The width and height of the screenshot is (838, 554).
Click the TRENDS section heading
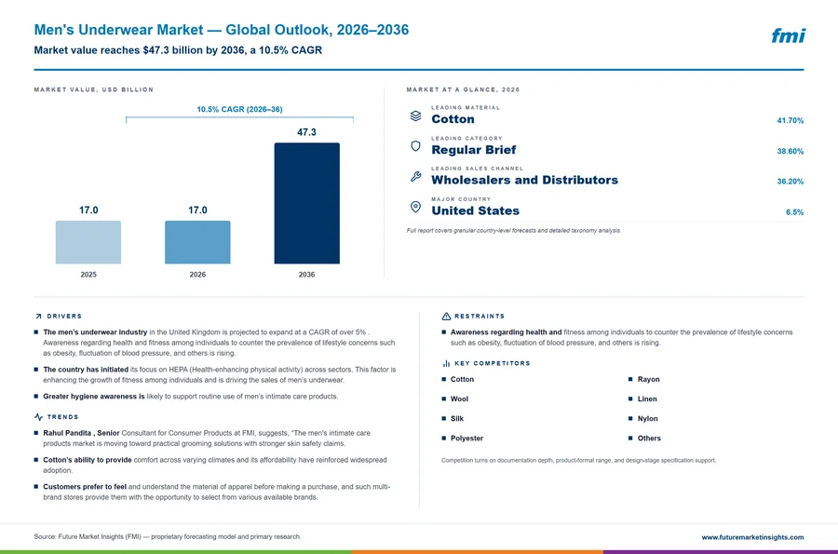coord(62,417)
